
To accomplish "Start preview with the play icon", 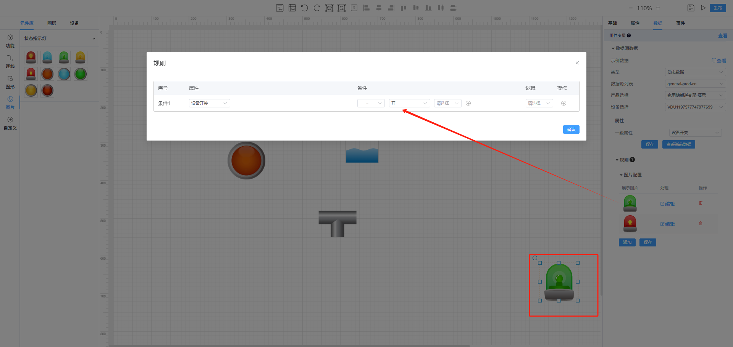I will click(x=703, y=8).
